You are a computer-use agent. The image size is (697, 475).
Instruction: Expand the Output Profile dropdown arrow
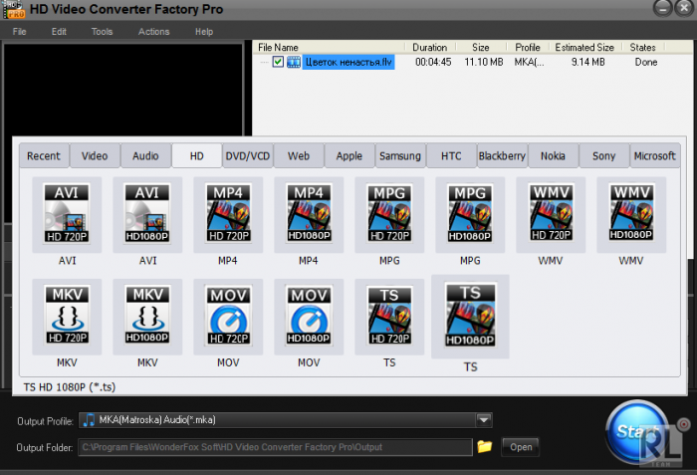click(484, 420)
